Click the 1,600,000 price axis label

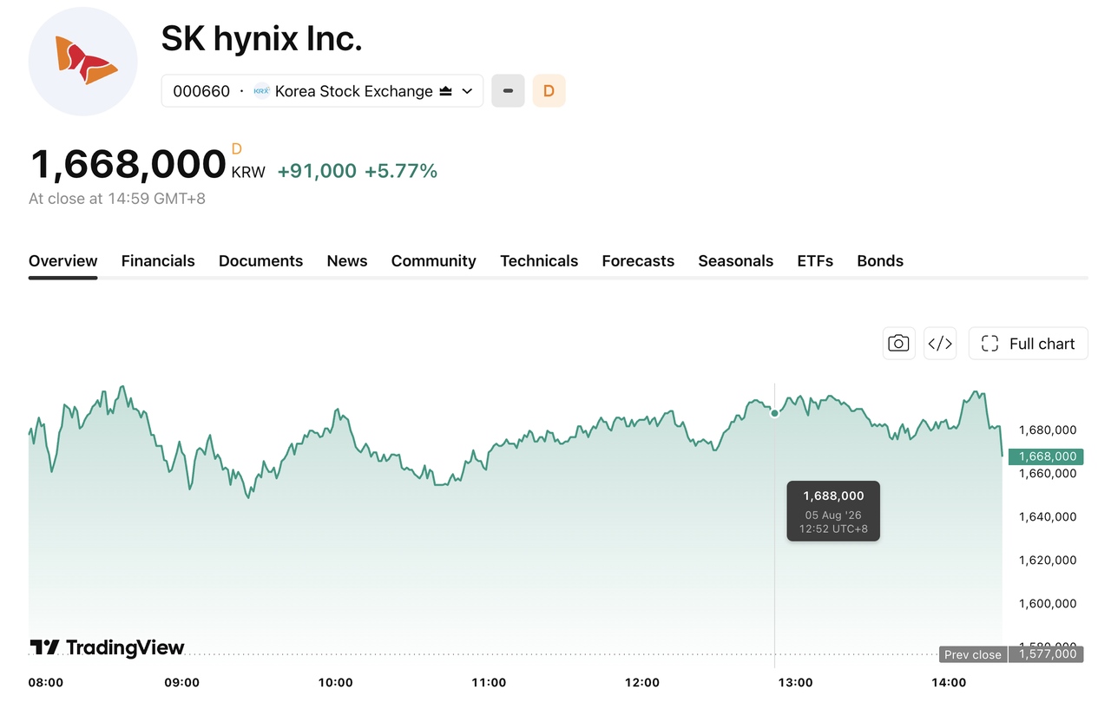pyautogui.click(x=1048, y=603)
